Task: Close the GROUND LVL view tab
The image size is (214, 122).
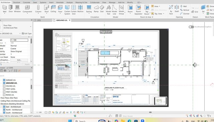Action: click(x=70, y=20)
